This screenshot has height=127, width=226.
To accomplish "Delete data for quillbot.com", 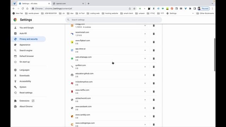I will (x=154, y=67).
